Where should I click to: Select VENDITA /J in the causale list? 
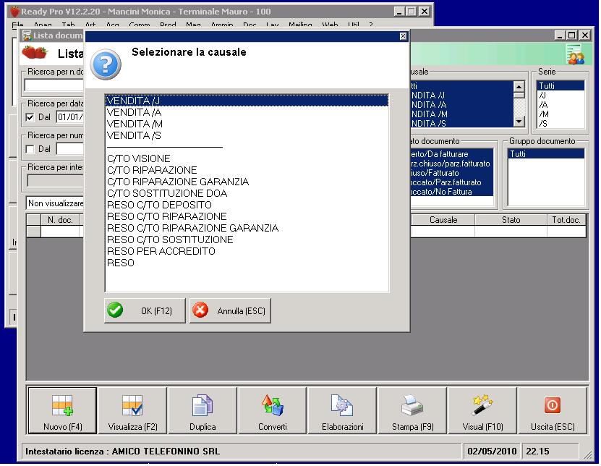(x=247, y=101)
